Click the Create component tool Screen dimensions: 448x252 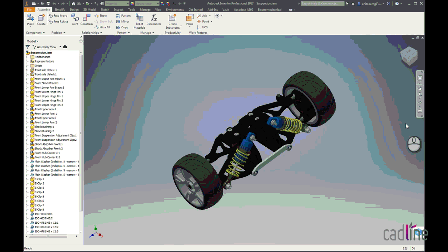tap(41, 20)
